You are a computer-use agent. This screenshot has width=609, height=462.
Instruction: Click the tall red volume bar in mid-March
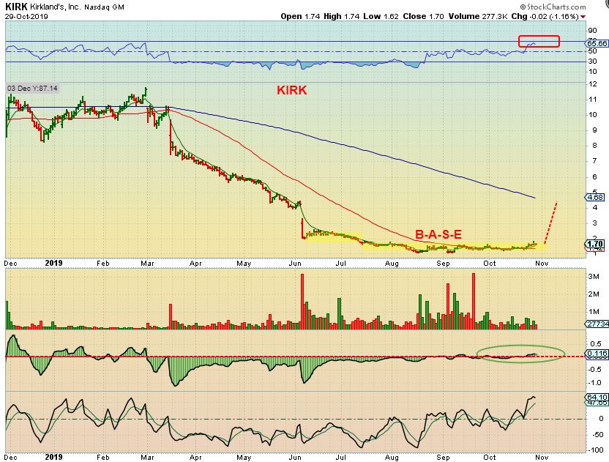[x=170, y=317]
